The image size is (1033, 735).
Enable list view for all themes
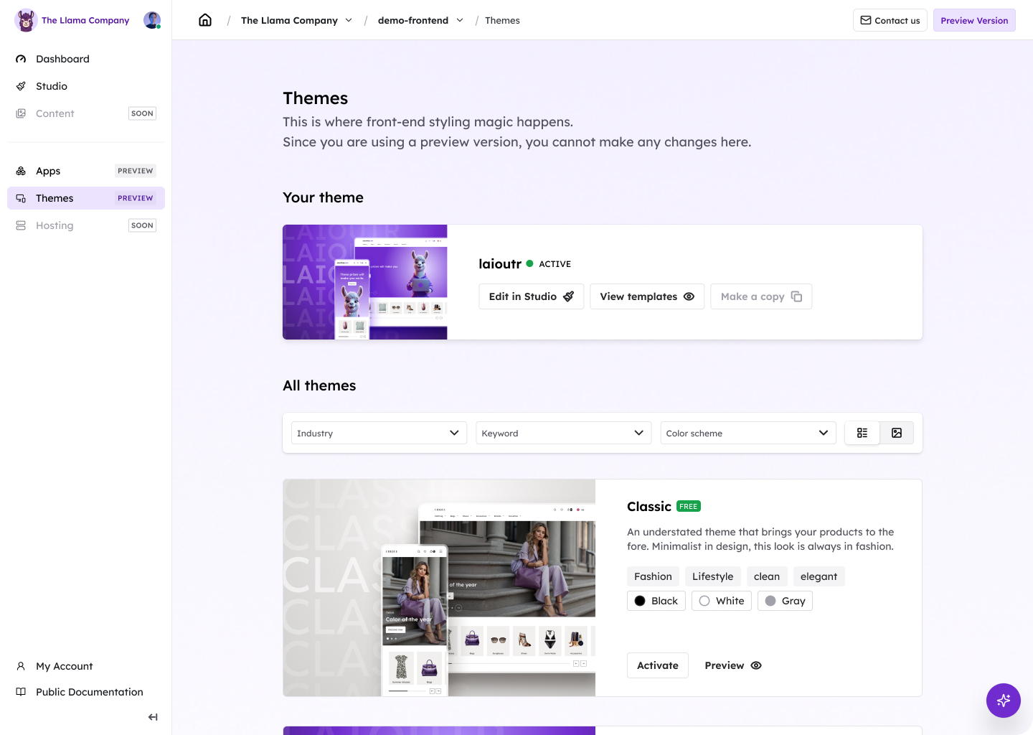(x=862, y=433)
